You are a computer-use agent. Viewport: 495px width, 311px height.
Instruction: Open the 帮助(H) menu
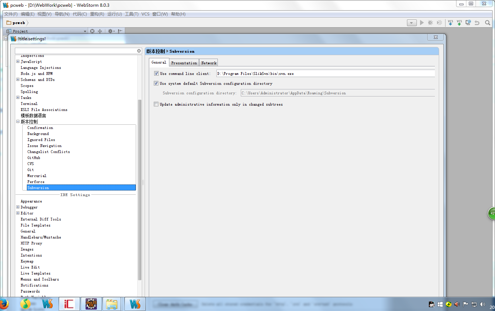(178, 14)
